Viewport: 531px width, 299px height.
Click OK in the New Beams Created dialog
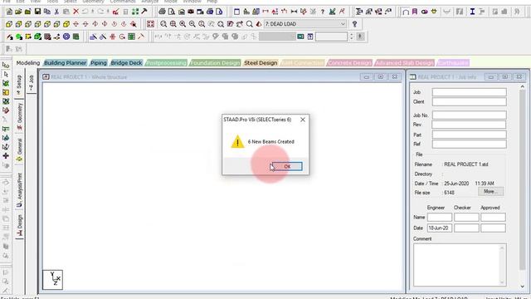[x=287, y=166]
